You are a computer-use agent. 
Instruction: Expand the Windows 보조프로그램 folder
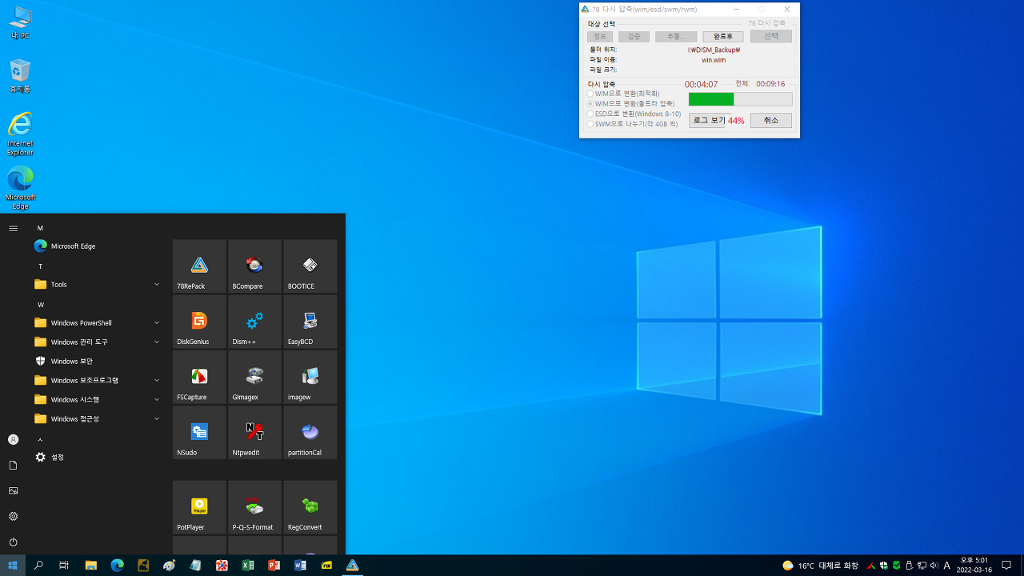click(98, 380)
